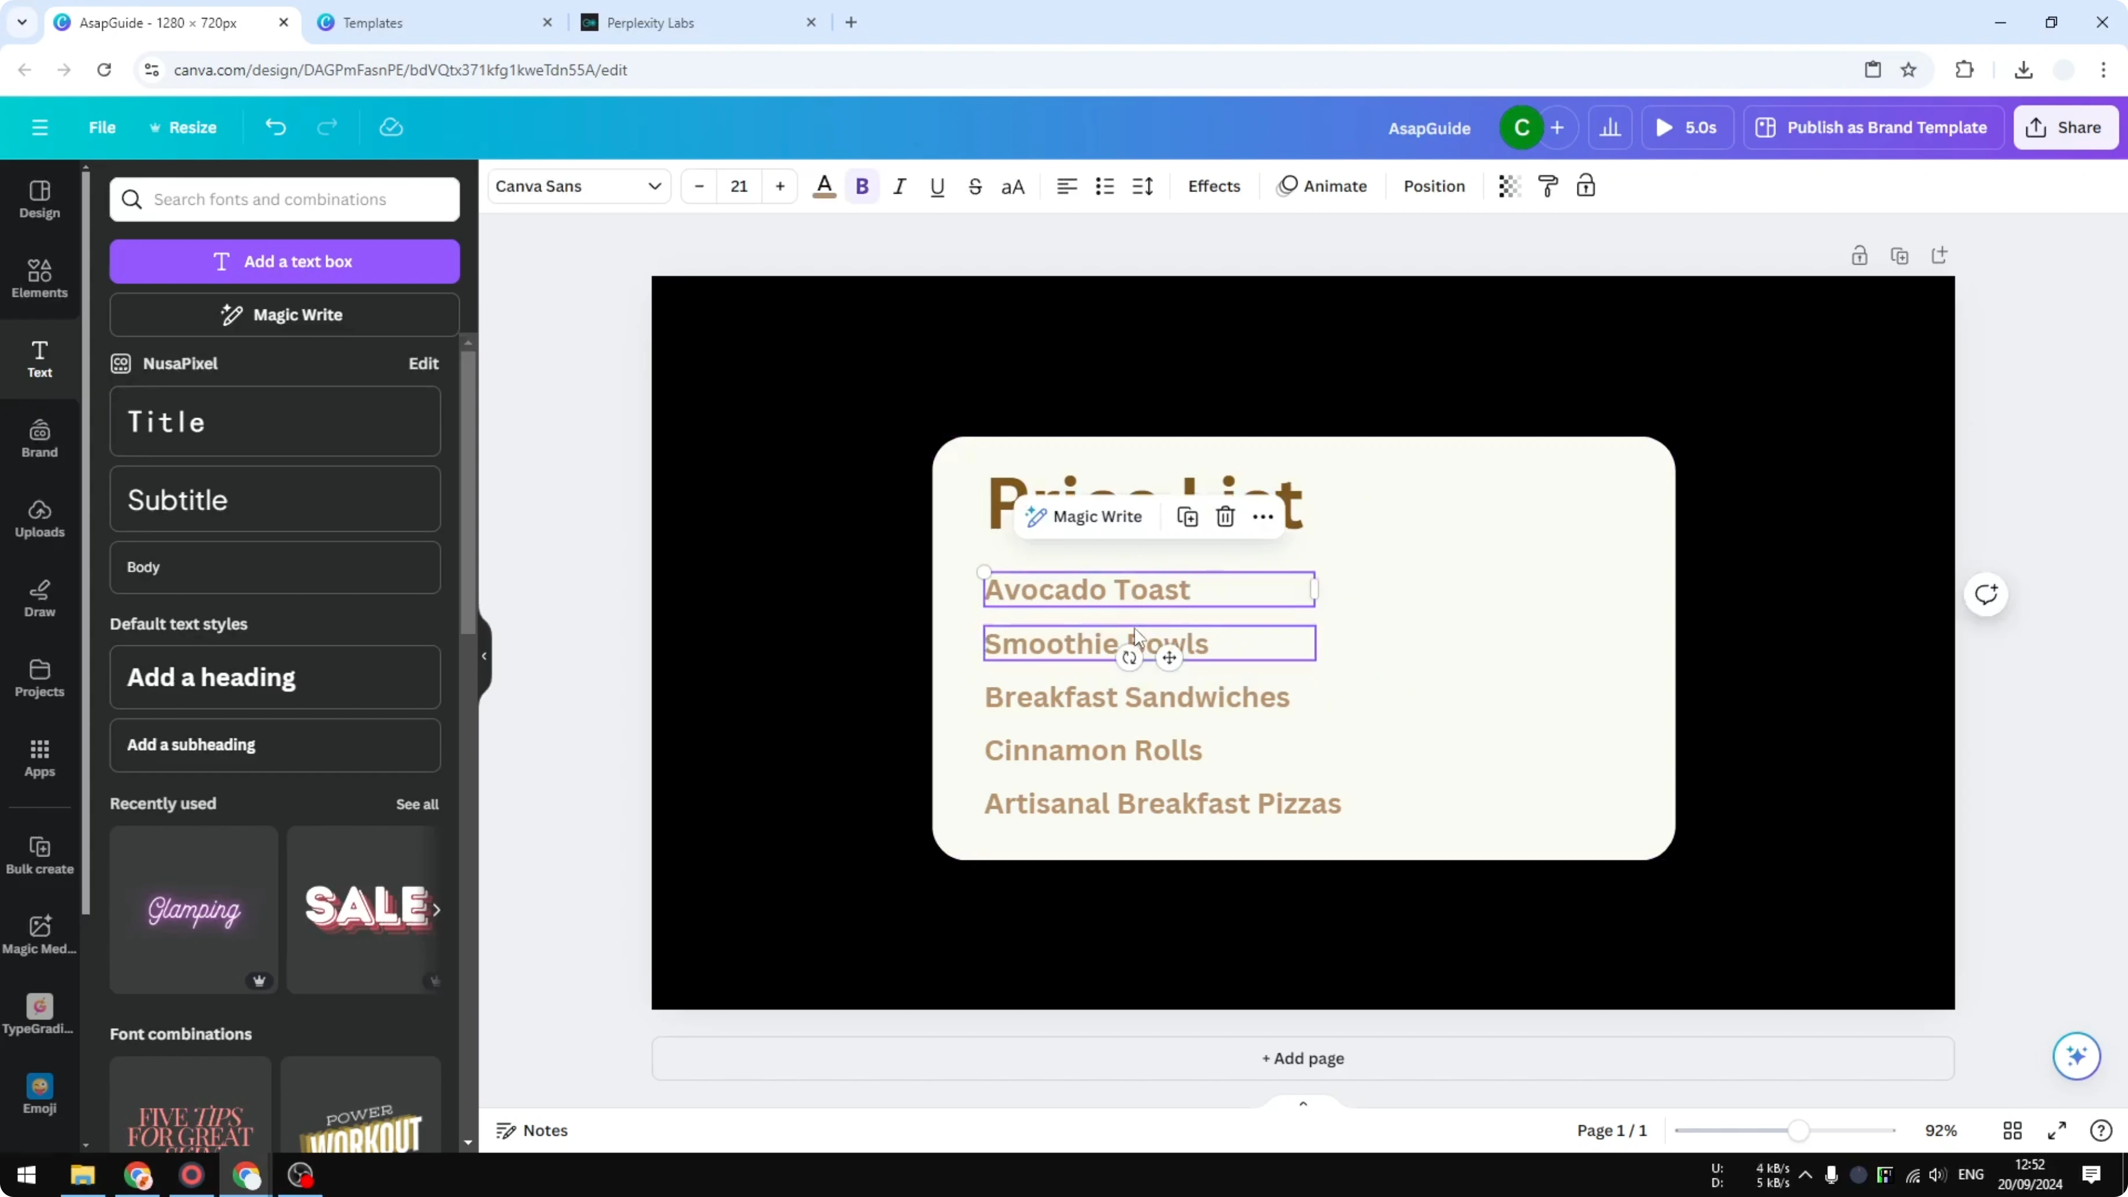This screenshot has height=1197, width=2128.
Task: Click Add a text box button
Action: [284, 262]
